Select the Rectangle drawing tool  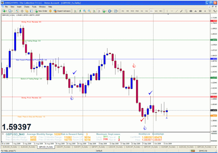click(200, 11)
